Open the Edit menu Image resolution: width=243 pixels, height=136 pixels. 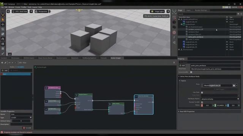point(6,7)
